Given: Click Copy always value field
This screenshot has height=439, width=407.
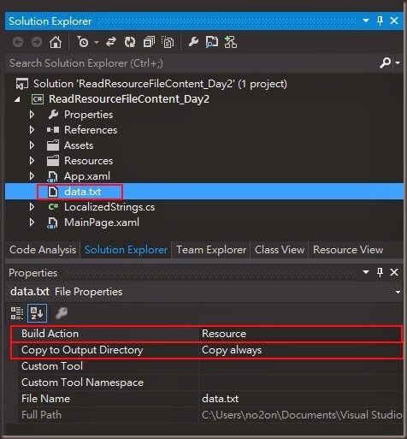Looking at the screenshot, I should coord(301,350).
